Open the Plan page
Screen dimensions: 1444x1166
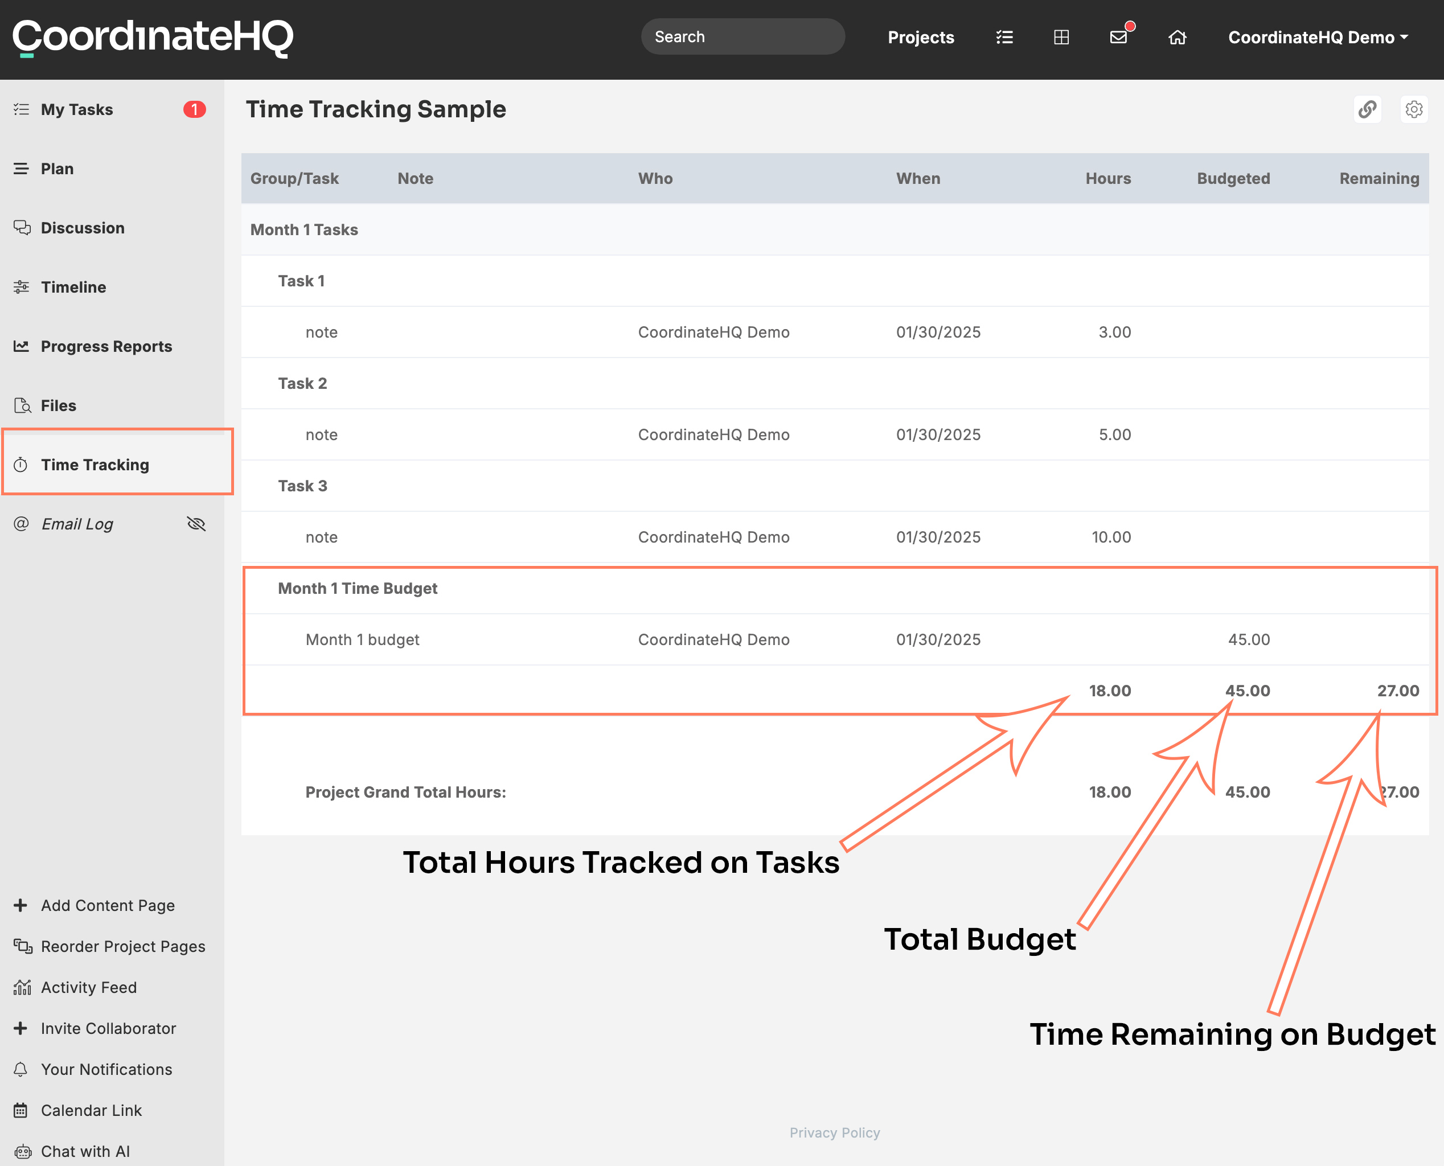[57, 169]
